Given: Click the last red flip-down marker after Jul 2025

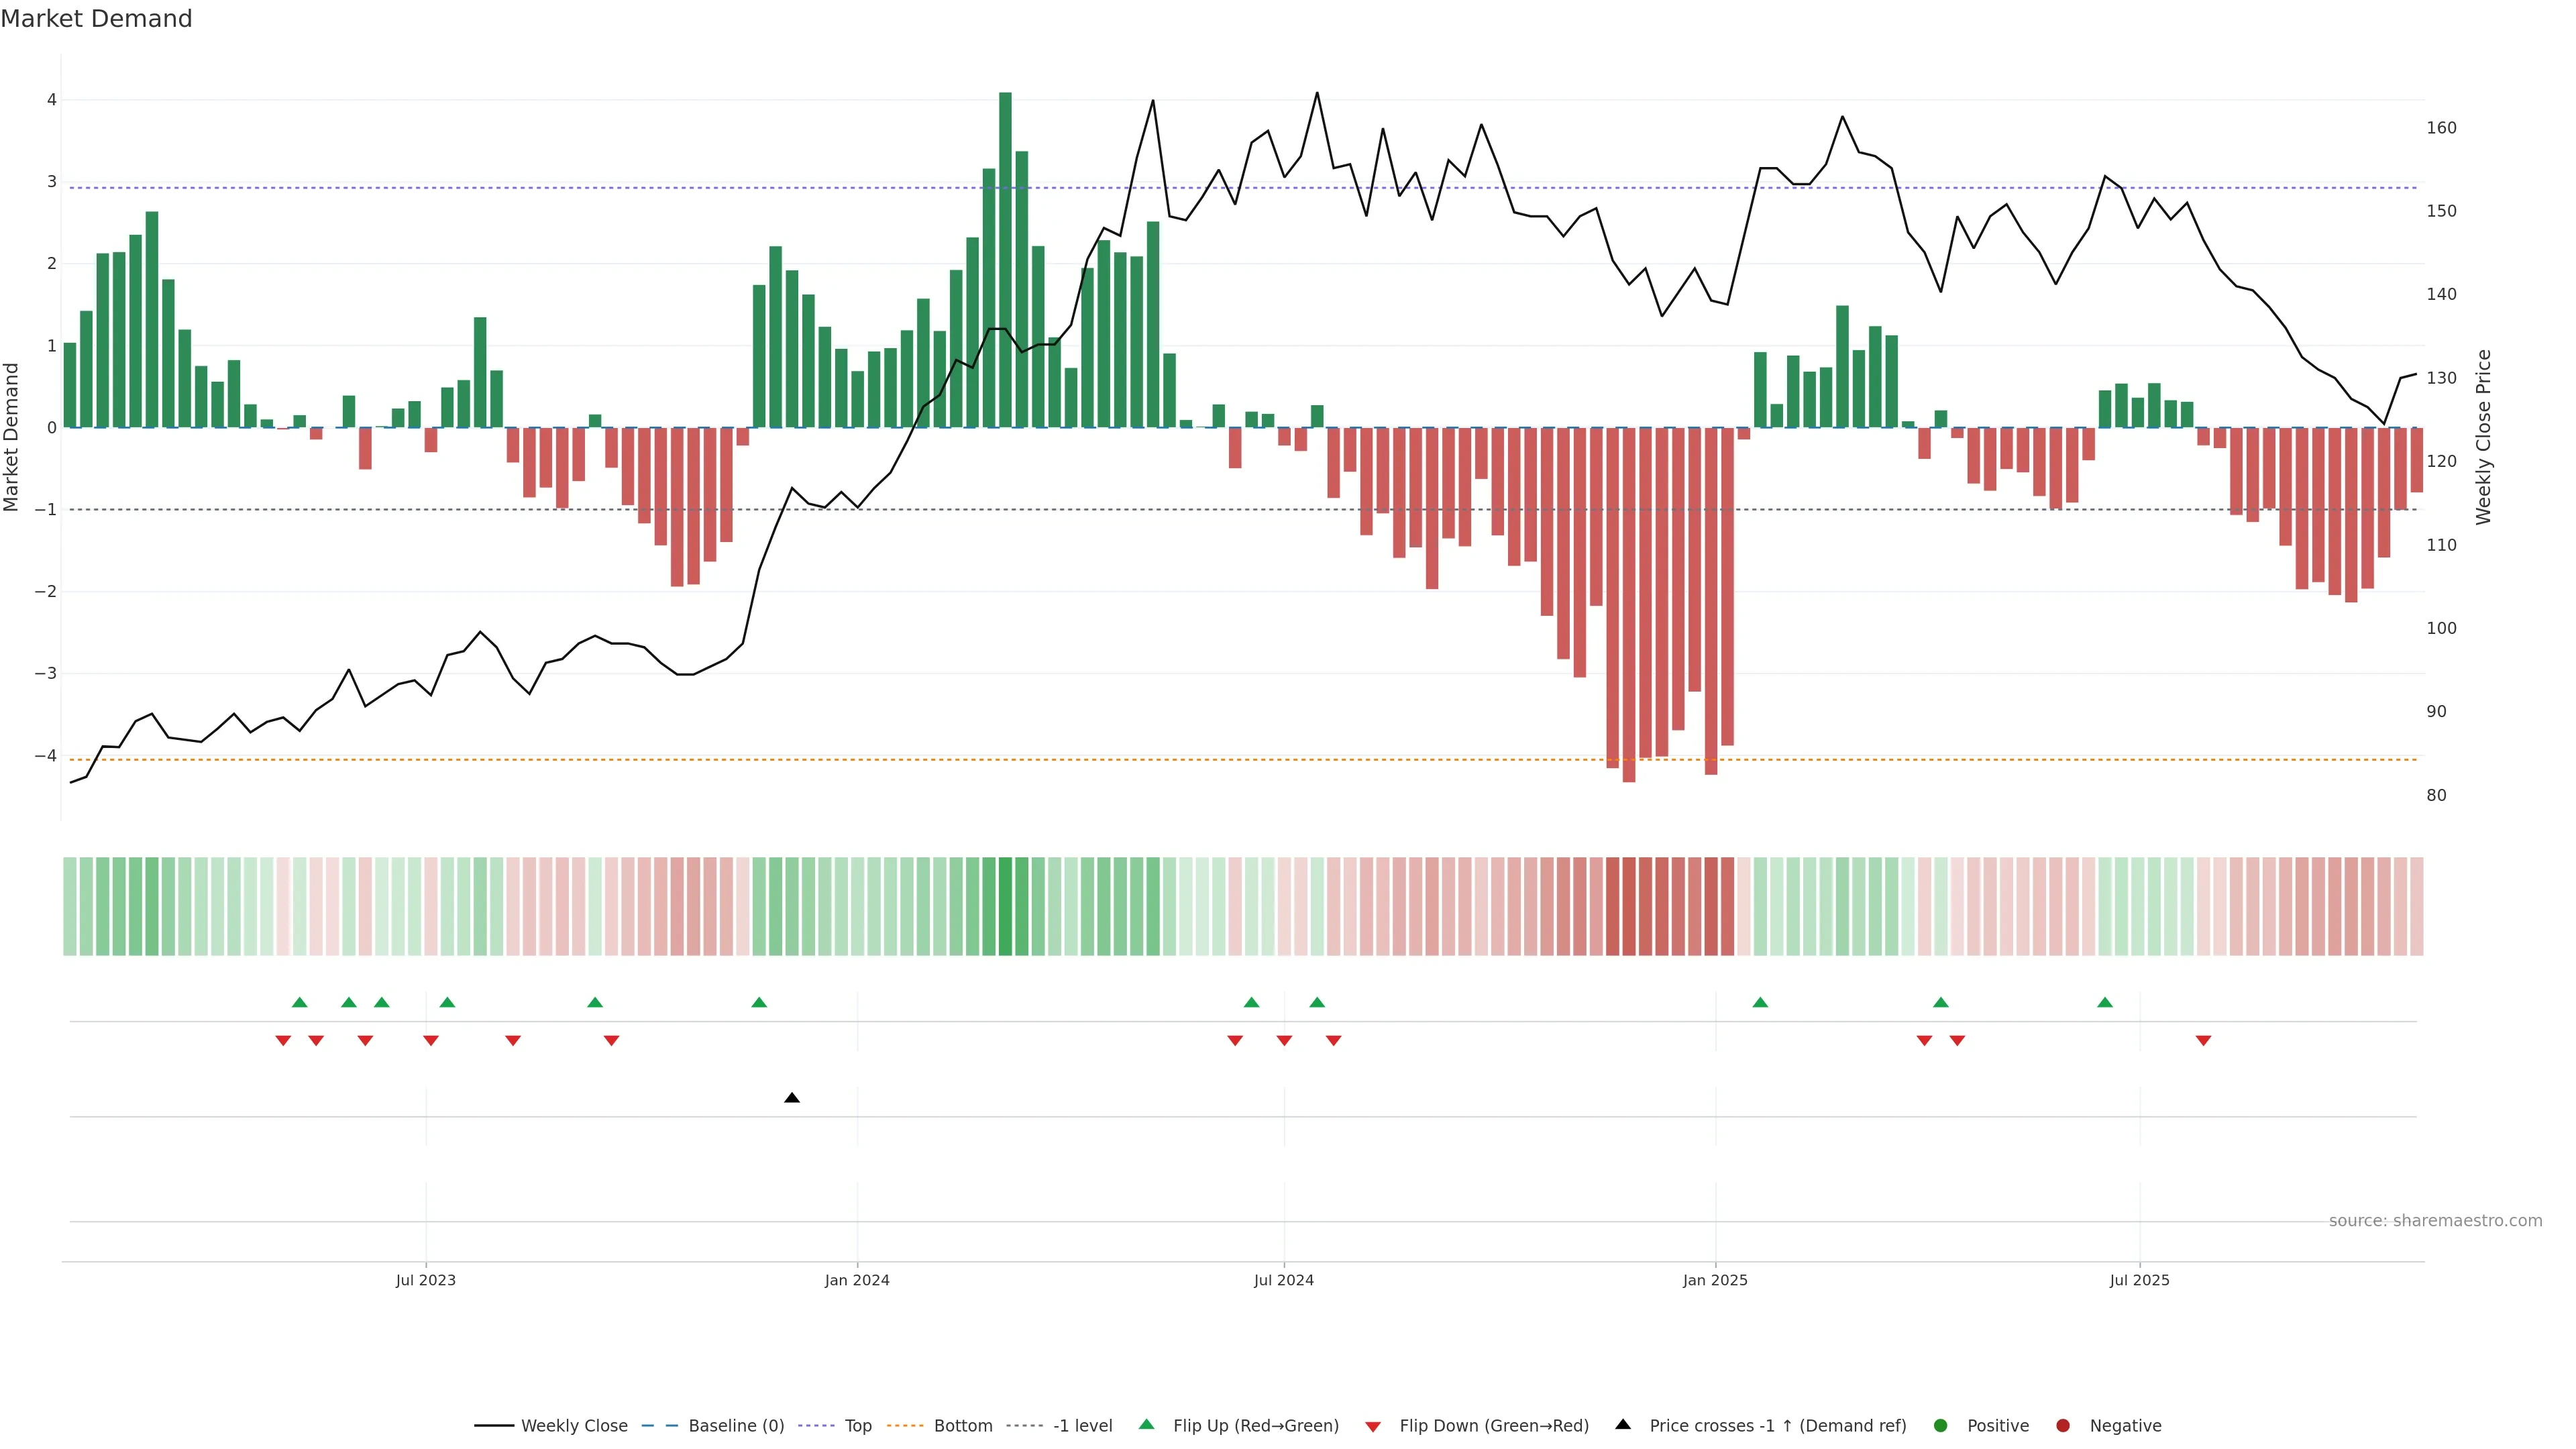Looking at the screenshot, I should (x=2203, y=1041).
